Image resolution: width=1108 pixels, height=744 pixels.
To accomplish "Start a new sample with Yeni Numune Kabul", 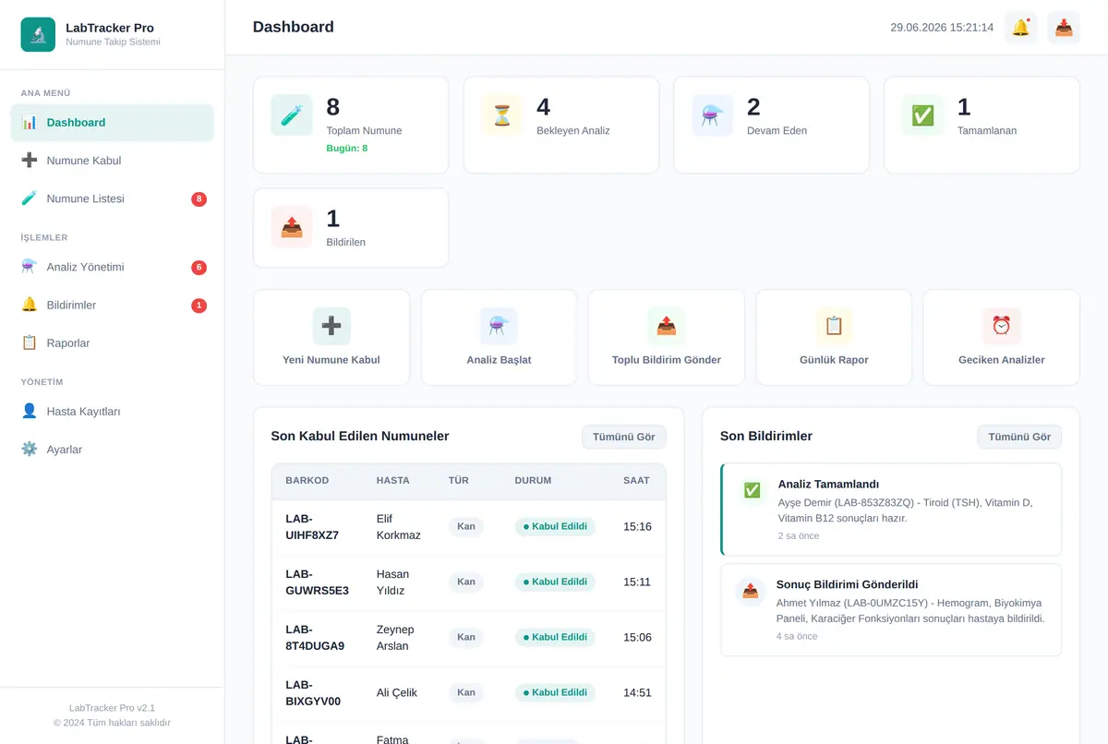I will (x=331, y=338).
